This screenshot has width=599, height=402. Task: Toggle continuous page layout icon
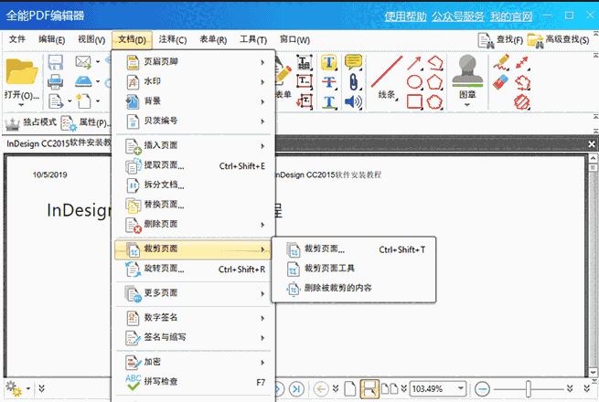(369, 389)
